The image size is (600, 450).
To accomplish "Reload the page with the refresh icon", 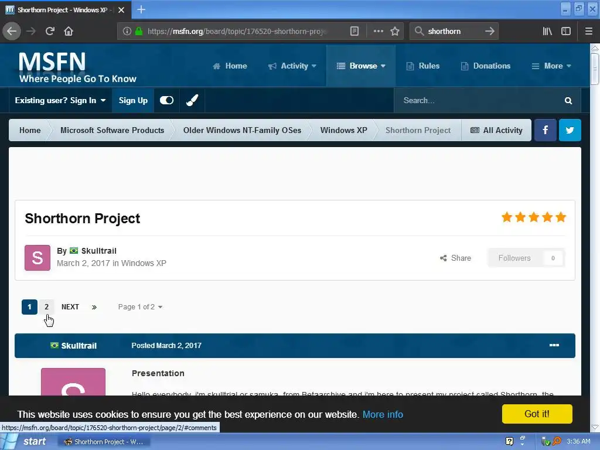I will tap(50, 31).
